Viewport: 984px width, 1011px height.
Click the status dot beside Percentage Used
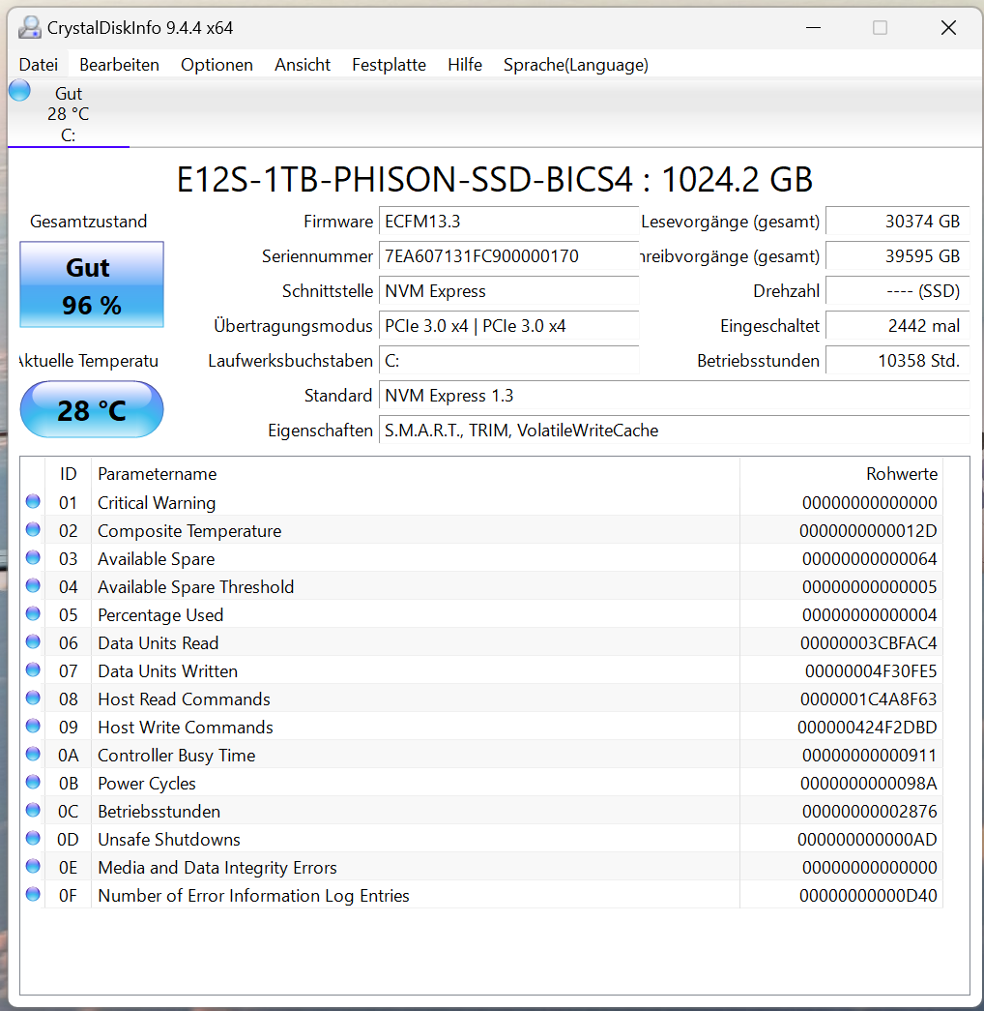(33, 613)
